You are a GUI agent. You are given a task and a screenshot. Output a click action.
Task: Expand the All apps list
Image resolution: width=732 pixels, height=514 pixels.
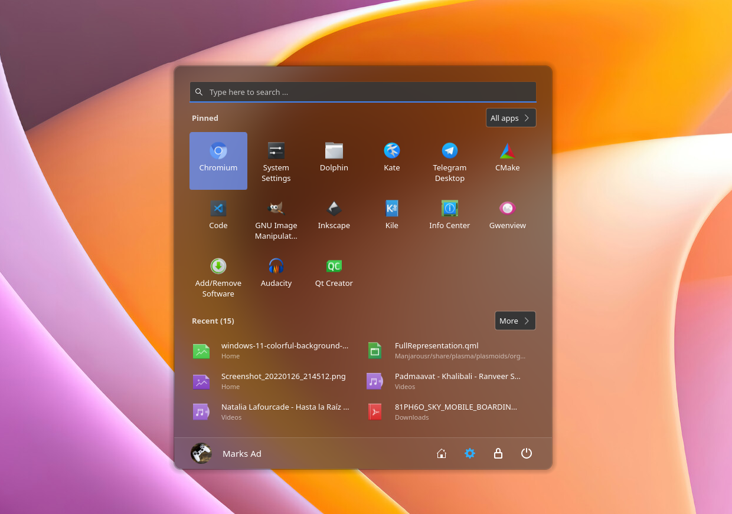coord(511,118)
